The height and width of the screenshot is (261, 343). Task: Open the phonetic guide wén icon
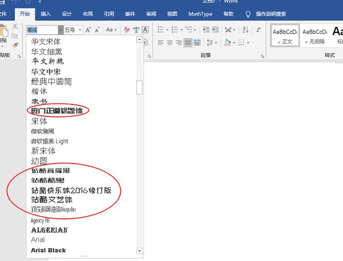136,30
